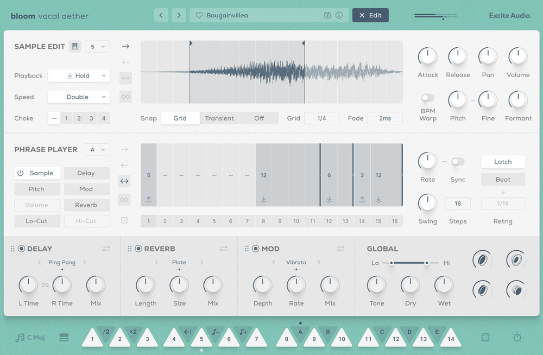Enable Latch mode
The height and width of the screenshot is (355, 543).
[502, 162]
